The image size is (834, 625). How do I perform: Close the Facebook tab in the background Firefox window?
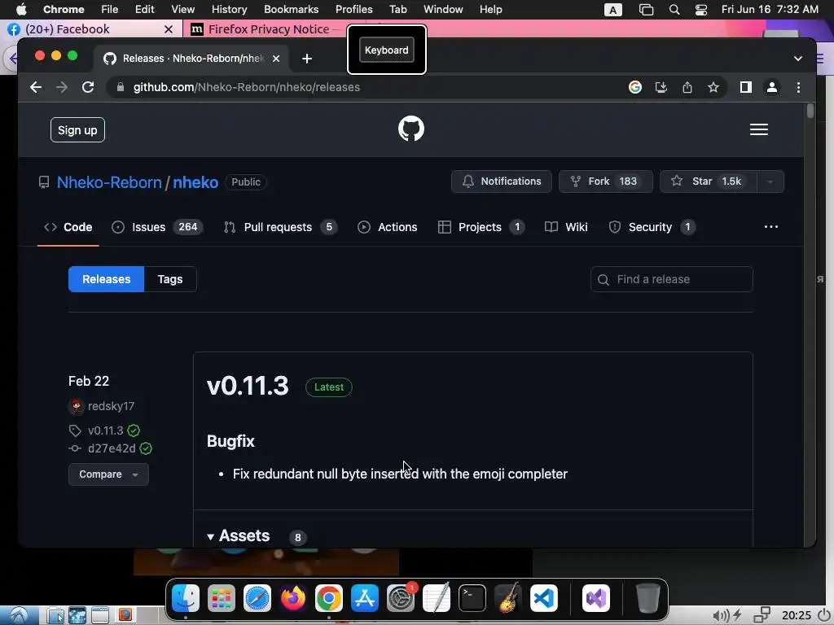point(169,29)
